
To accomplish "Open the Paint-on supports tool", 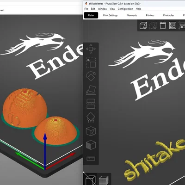I will (91, 117).
